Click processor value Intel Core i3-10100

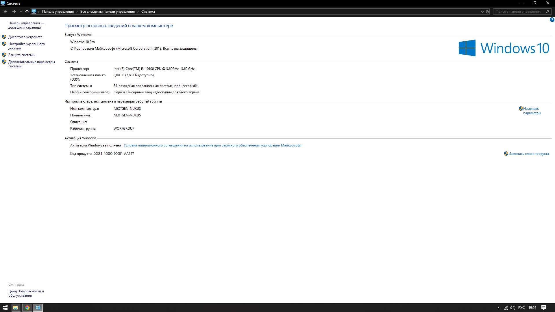pos(154,69)
